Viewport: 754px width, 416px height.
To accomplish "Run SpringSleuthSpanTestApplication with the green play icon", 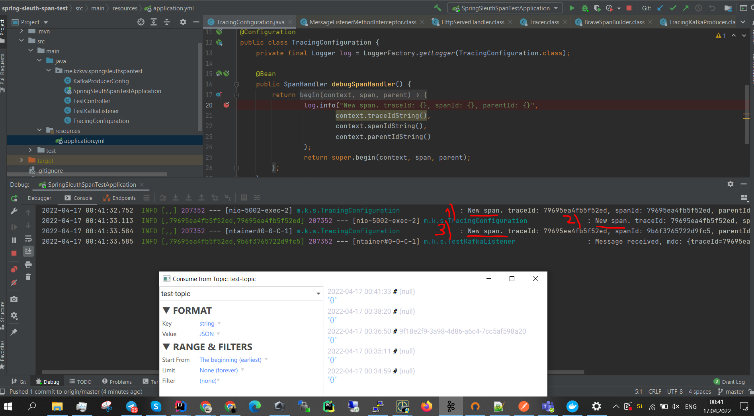I will [x=572, y=8].
